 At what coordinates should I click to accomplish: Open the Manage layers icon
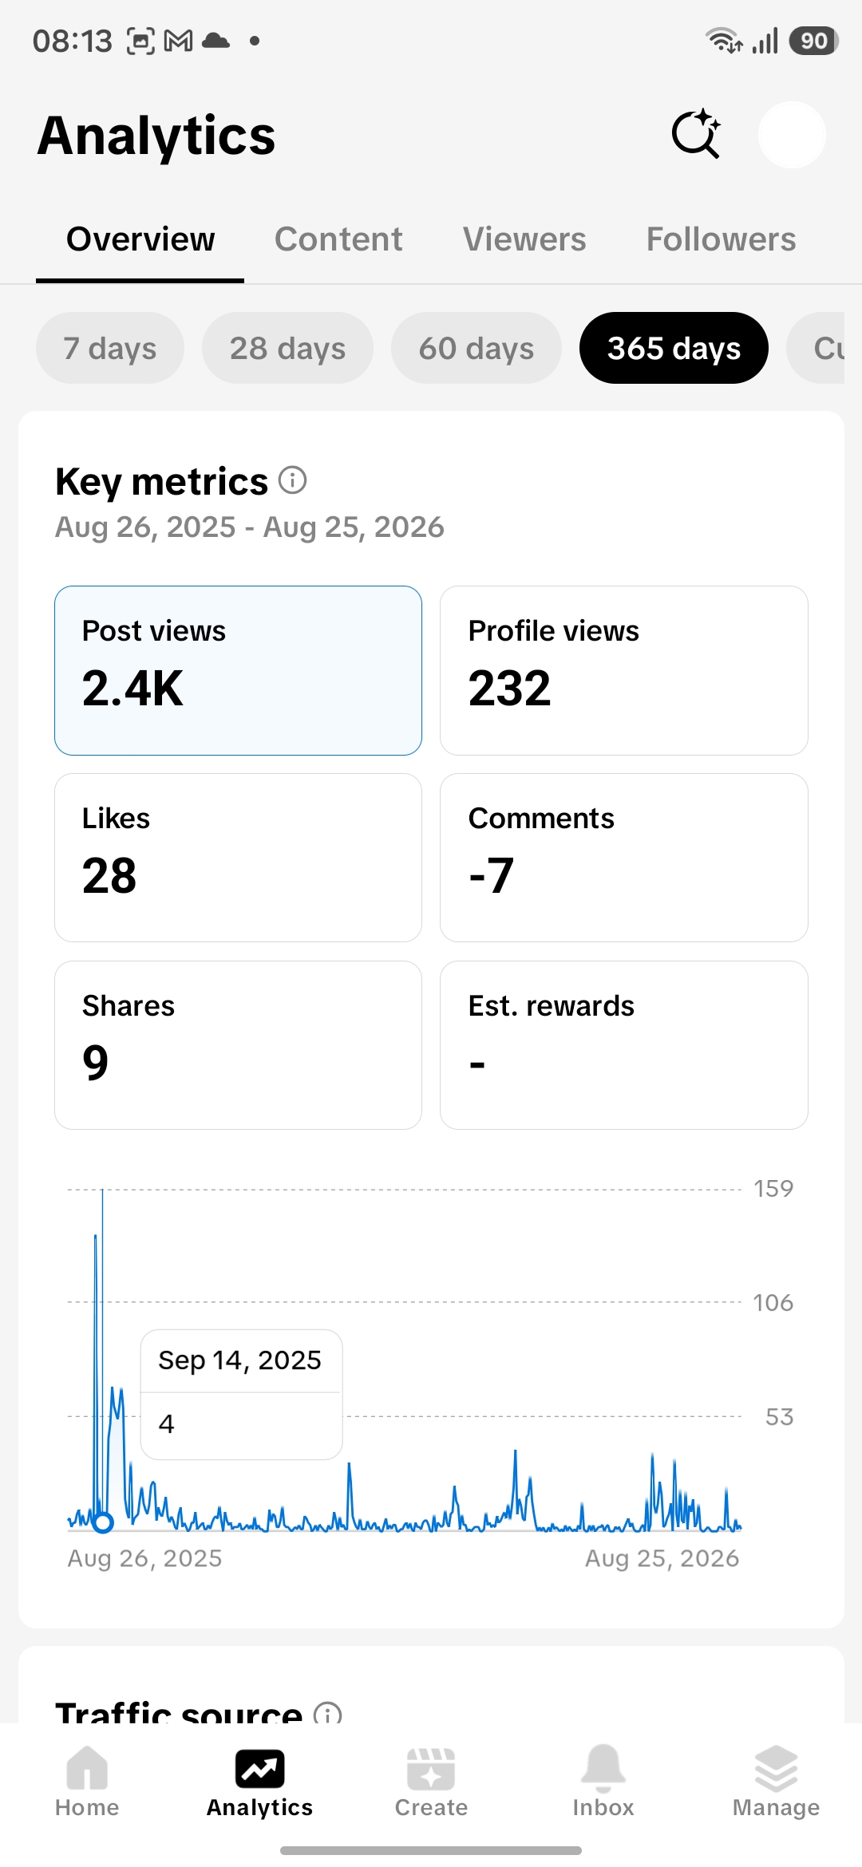[x=776, y=1769]
